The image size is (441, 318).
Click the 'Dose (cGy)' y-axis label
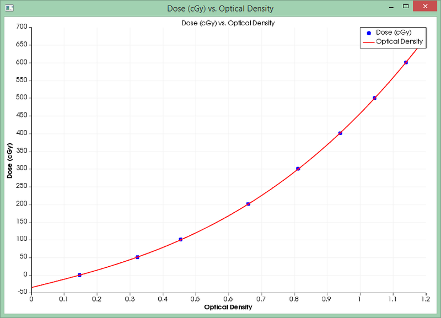click(9, 160)
